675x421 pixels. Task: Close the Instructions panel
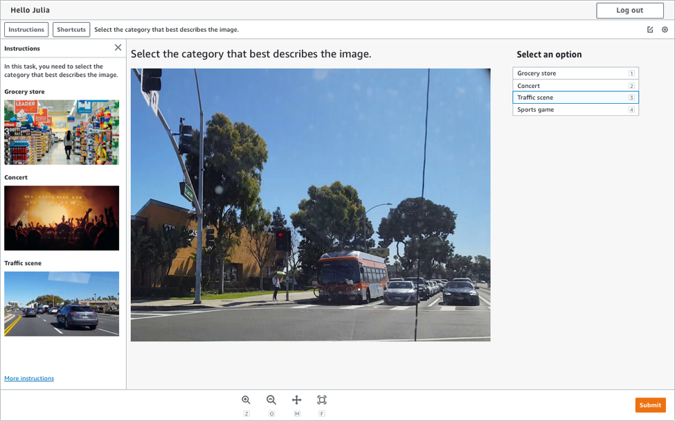click(118, 48)
